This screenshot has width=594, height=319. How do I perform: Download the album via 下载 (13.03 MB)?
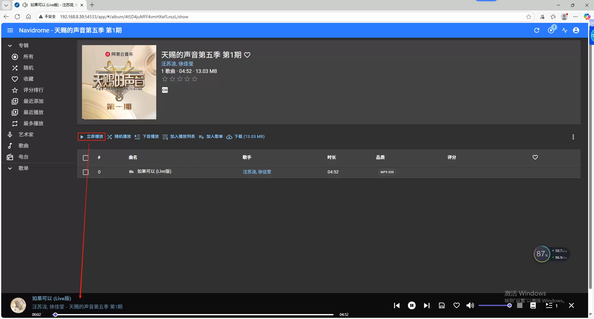click(x=246, y=137)
